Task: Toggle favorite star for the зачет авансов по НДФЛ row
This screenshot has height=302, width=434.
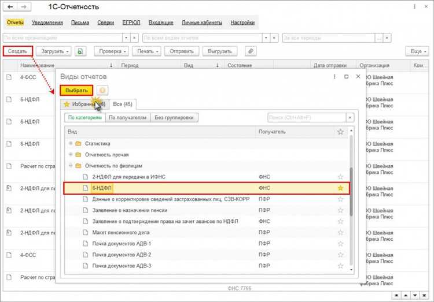Action: (x=340, y=221)
